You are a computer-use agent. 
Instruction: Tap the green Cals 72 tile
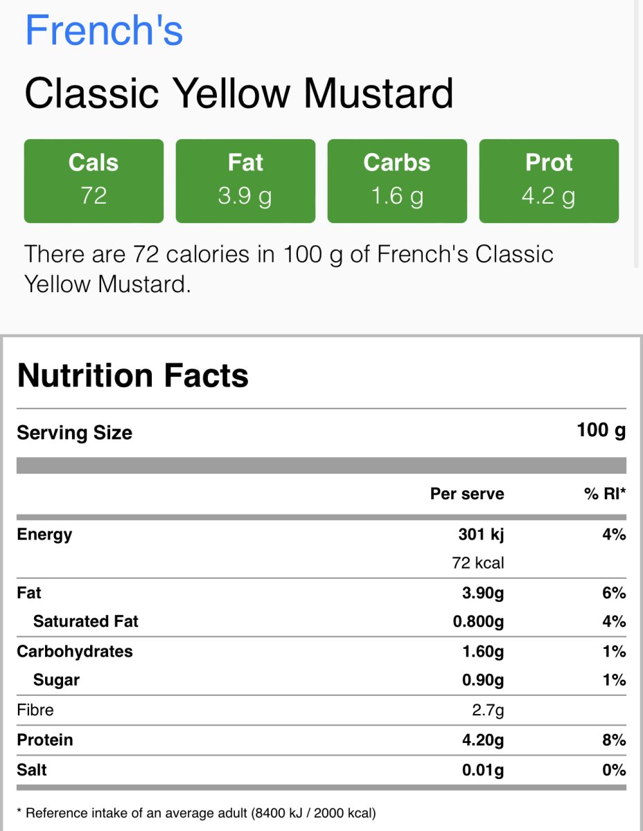94,181
